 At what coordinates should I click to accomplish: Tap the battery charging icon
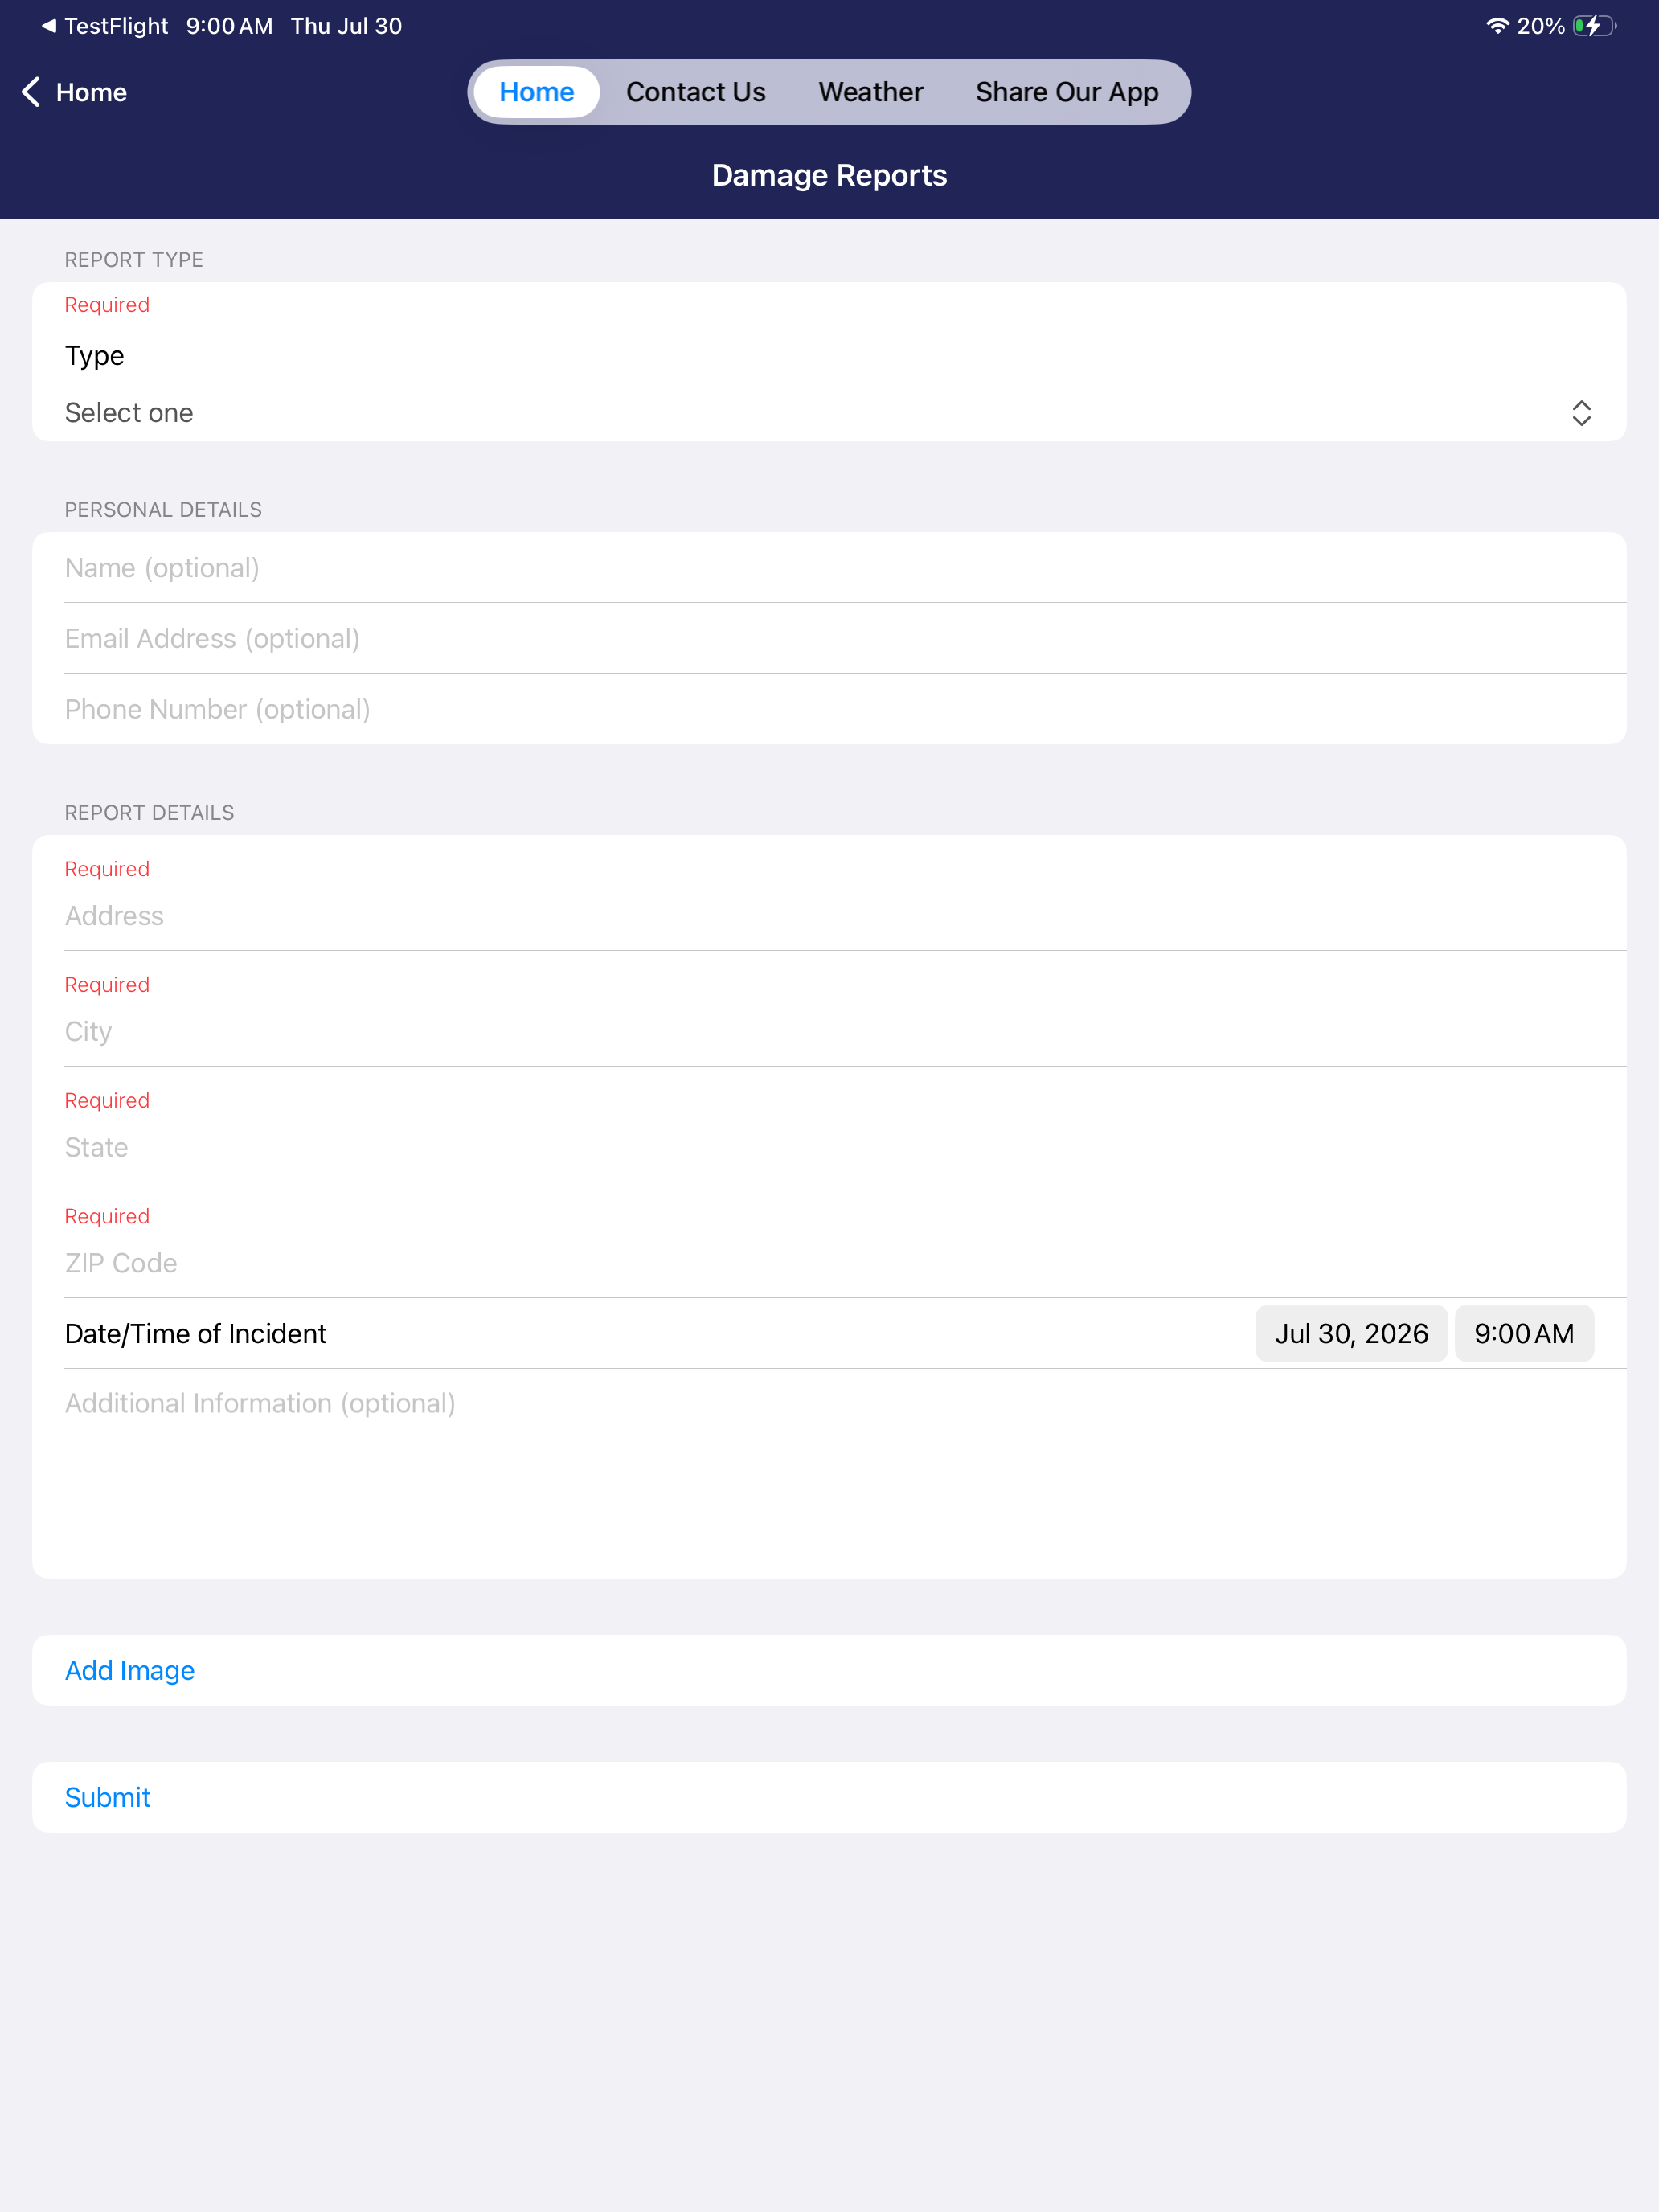click(x=1594, y=26)
